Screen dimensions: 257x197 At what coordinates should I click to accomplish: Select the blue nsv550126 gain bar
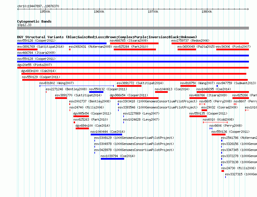62,43
